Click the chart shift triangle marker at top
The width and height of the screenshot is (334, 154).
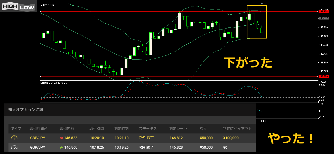click(262, 4)
